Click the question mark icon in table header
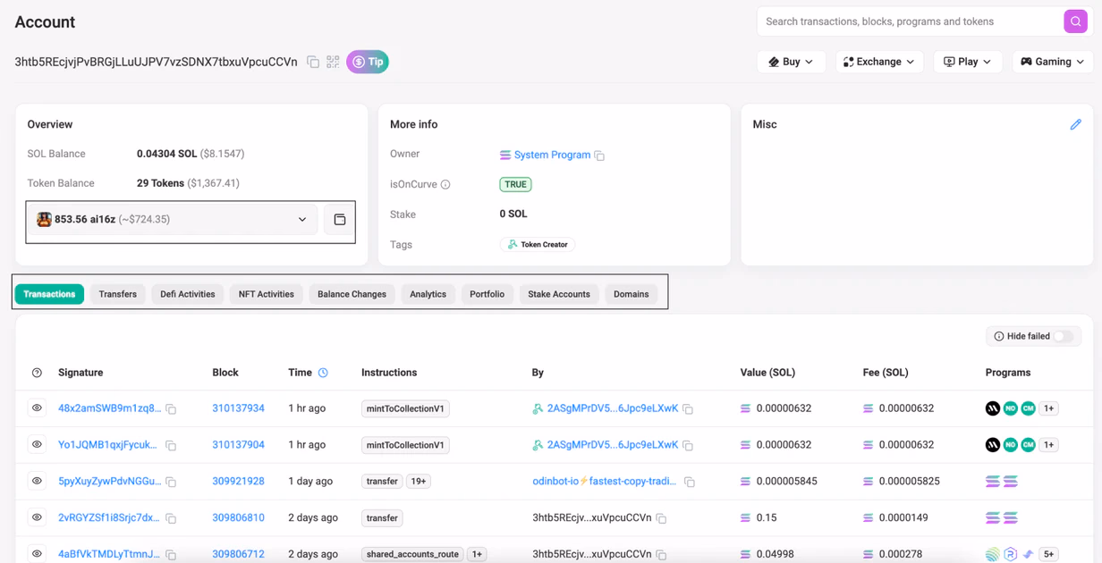Screen dimensions: 1102x563 coord(37,373)
